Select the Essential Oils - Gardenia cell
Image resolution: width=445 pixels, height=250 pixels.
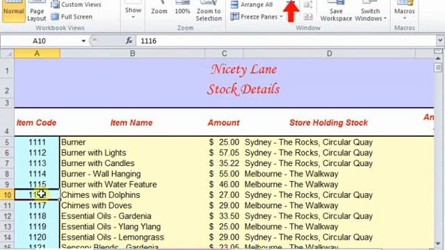132,216
